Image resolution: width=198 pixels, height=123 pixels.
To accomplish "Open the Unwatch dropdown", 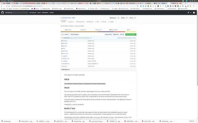I will coord(113,18).
